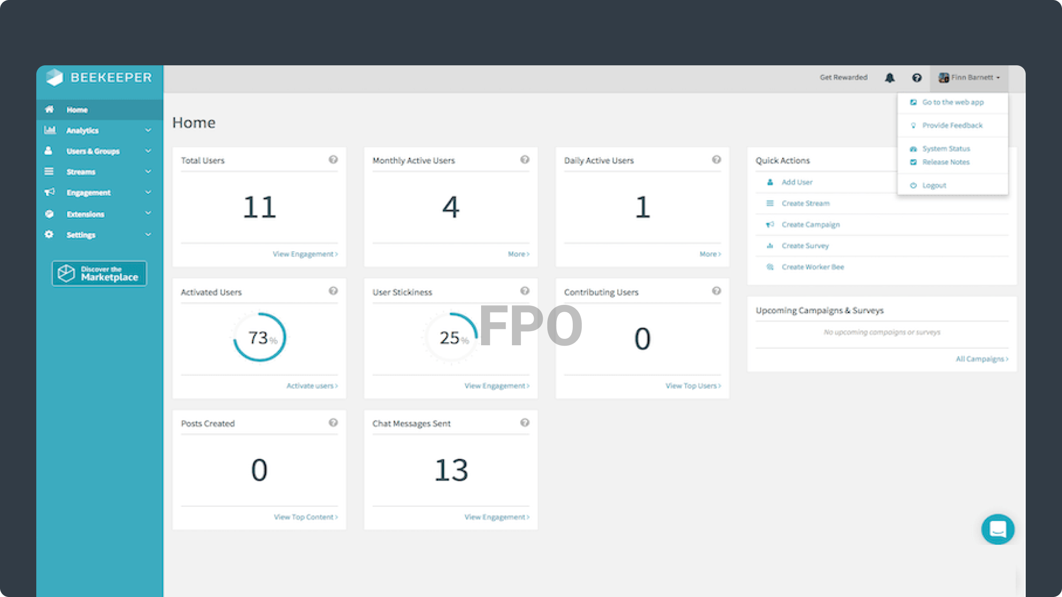
Task: Open the help question mark in top bar
Action: click(x=917, y=78)
